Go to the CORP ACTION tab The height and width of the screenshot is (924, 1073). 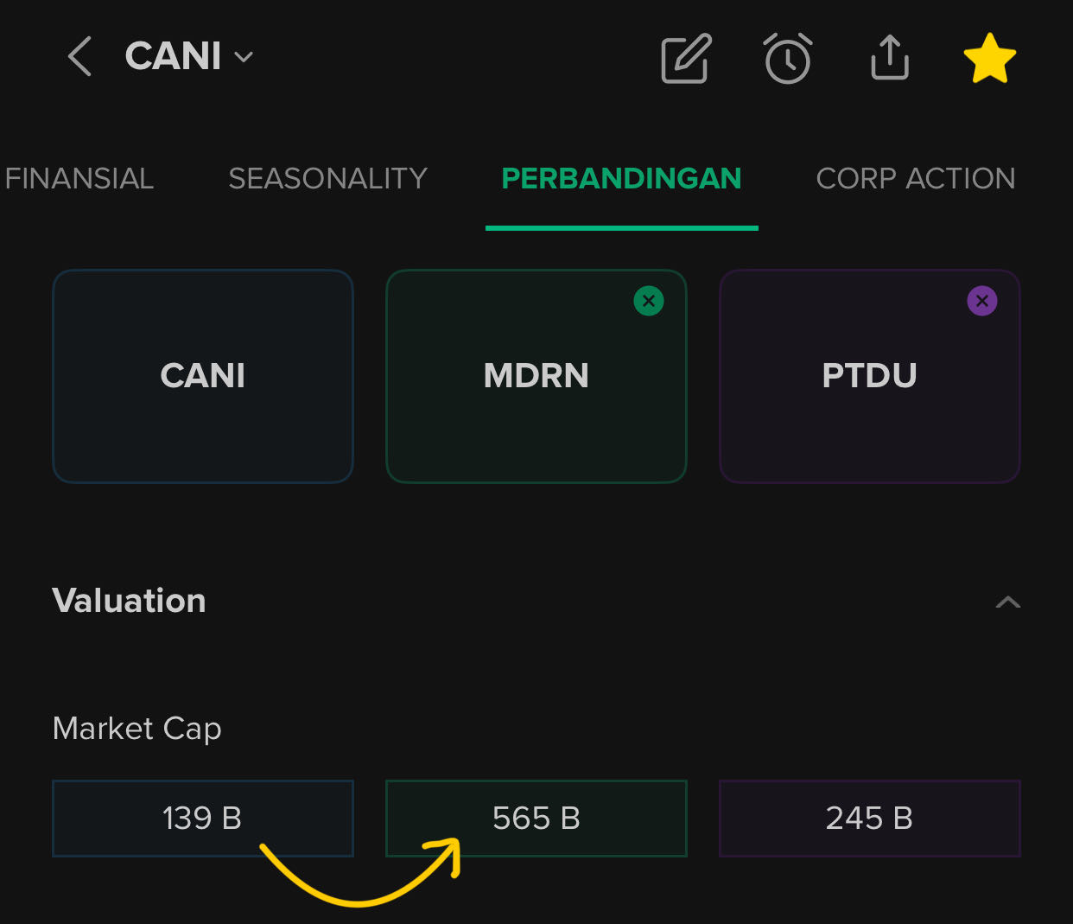pyautogui.click(x=916, y=179)
